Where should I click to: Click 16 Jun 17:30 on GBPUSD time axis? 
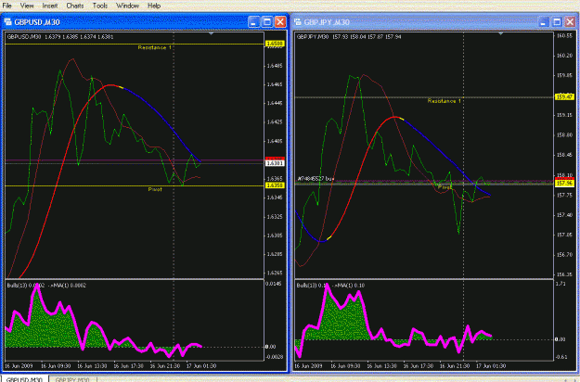tap(128, 365)
